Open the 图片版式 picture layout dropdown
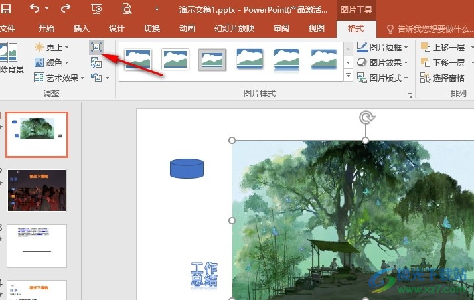474x300 pixels. pos(382,78)
